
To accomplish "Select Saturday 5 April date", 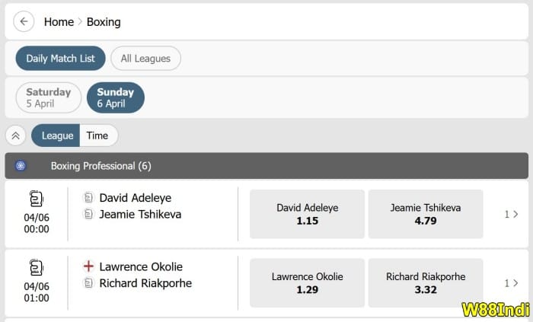I will [x=49, y=97].
